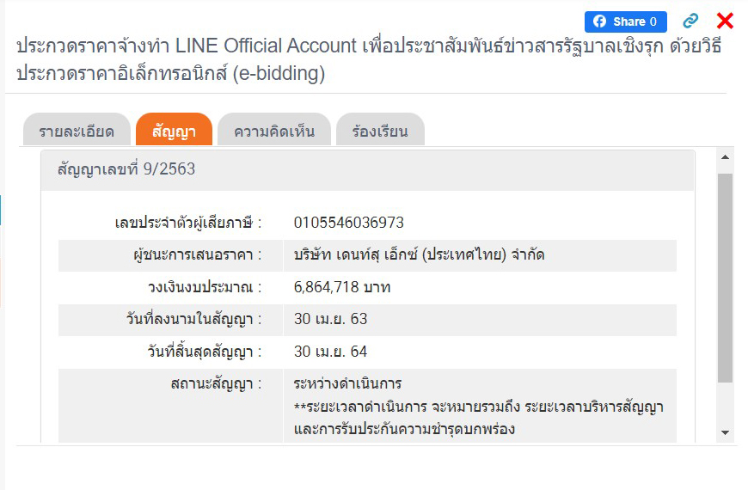Click the status text ระหว่างดำเนินการ
The height and width of the screenshot is (490, 748).
347,383
